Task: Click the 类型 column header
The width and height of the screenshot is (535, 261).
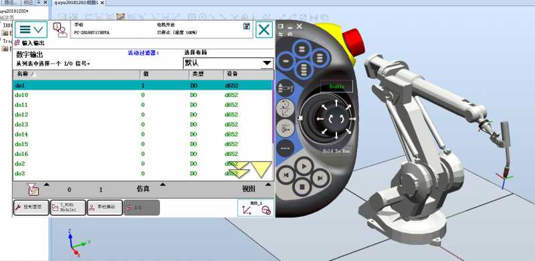Action: (x=206, y=74)
